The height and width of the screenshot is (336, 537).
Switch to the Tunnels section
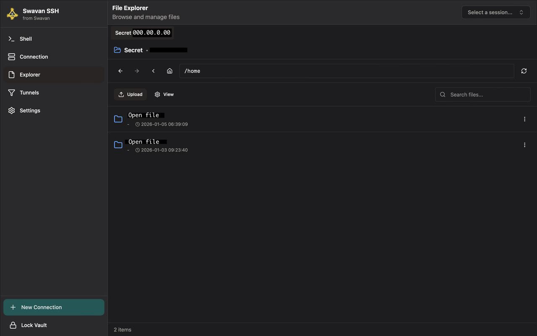tap(29, 92)
